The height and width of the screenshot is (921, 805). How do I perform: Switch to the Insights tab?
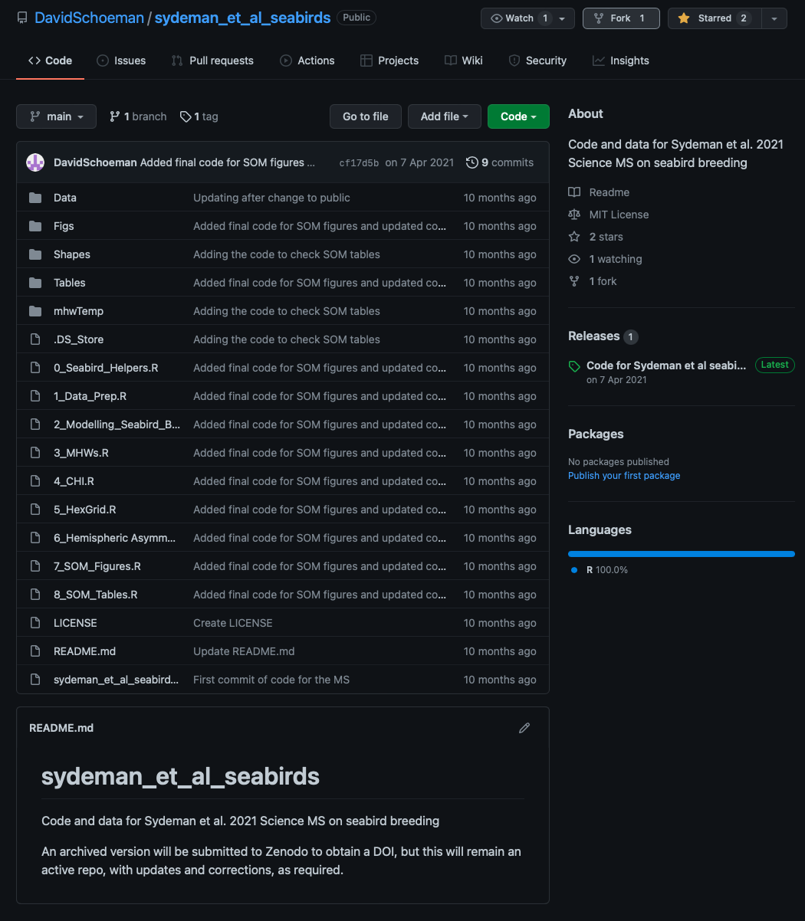621,61
